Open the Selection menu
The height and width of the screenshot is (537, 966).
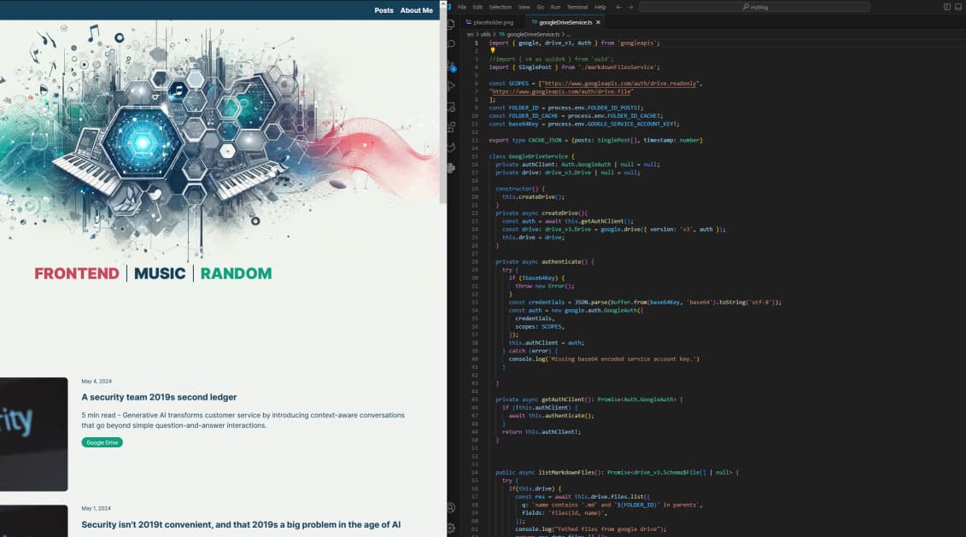pos(500,7)
